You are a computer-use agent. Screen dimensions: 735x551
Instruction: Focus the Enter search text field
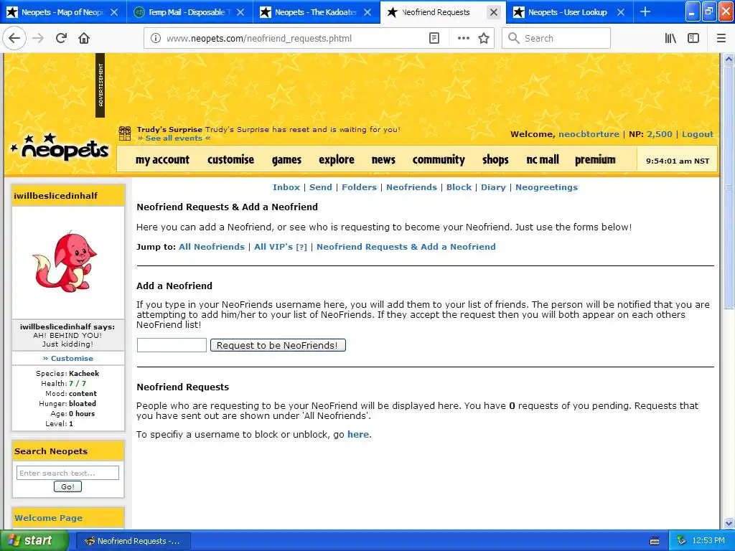(x=67, y=473)
